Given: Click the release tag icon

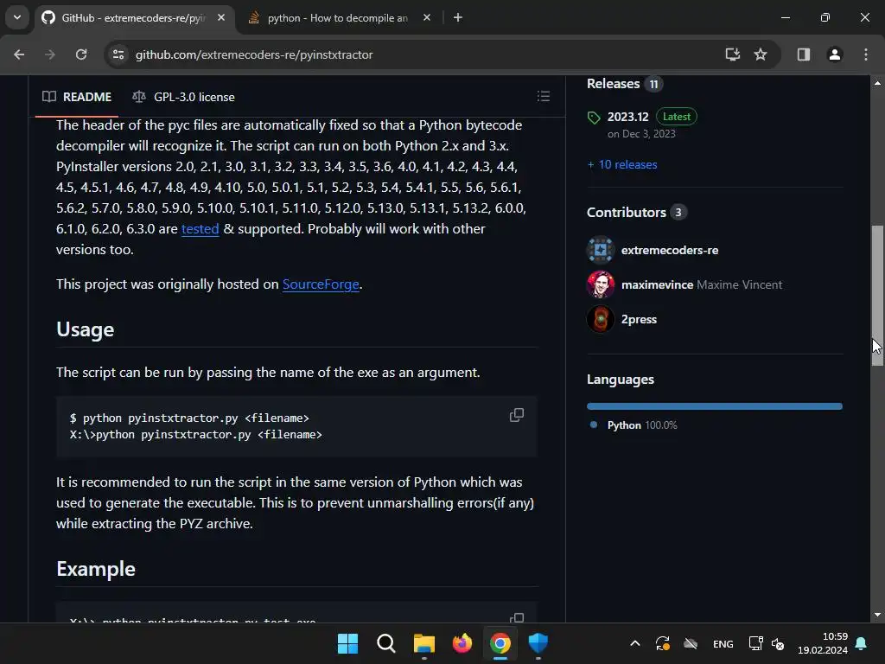Looking at the screenshot, I should 594,118.
